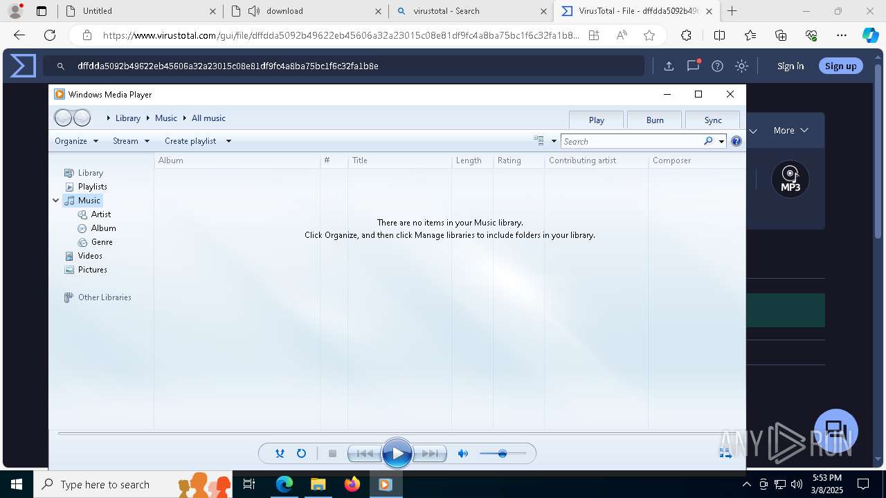The image size is (886, 498).
Task: Sort by the Title column header
Action: 399,160
